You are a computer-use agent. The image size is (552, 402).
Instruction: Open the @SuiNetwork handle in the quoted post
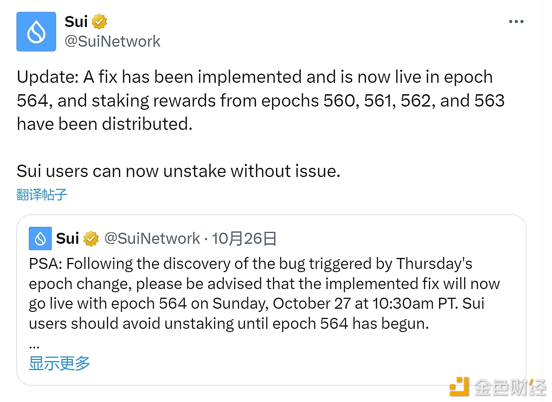coord(152,238)
